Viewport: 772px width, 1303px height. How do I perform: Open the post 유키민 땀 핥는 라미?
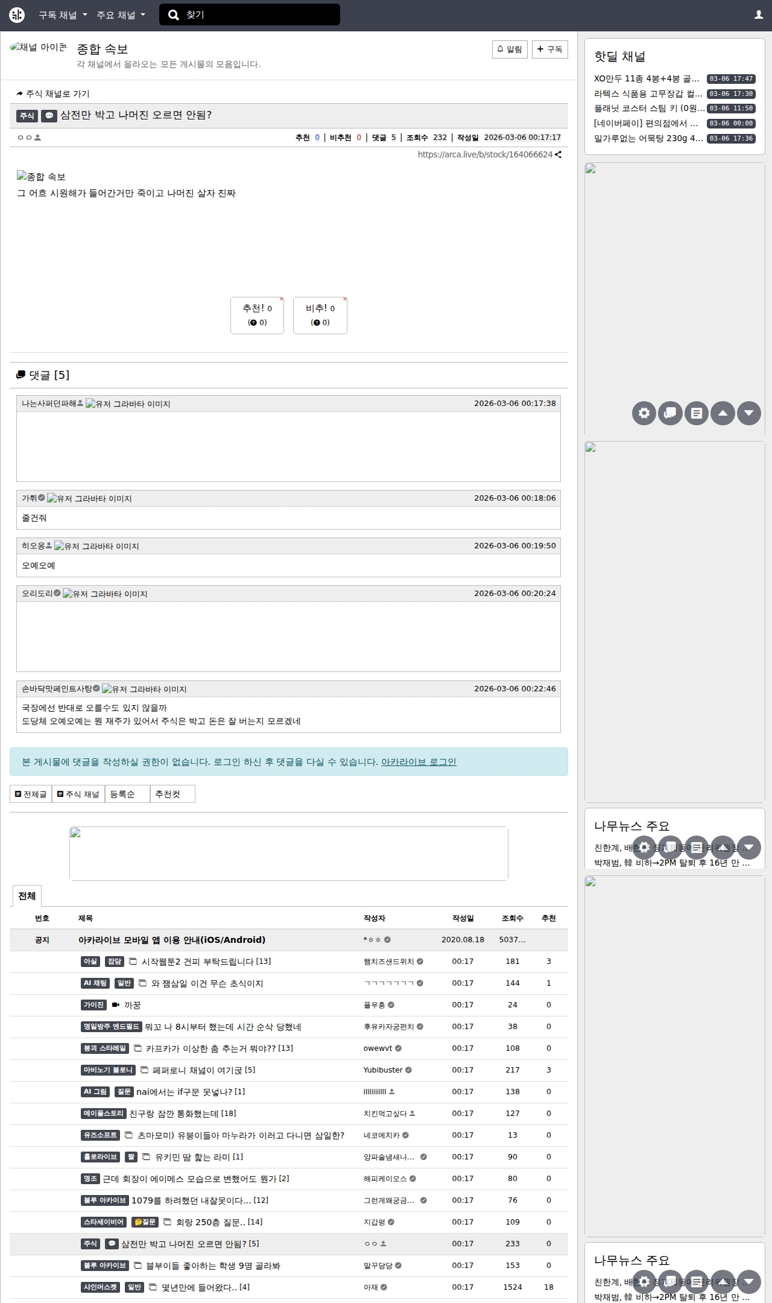192,1157
